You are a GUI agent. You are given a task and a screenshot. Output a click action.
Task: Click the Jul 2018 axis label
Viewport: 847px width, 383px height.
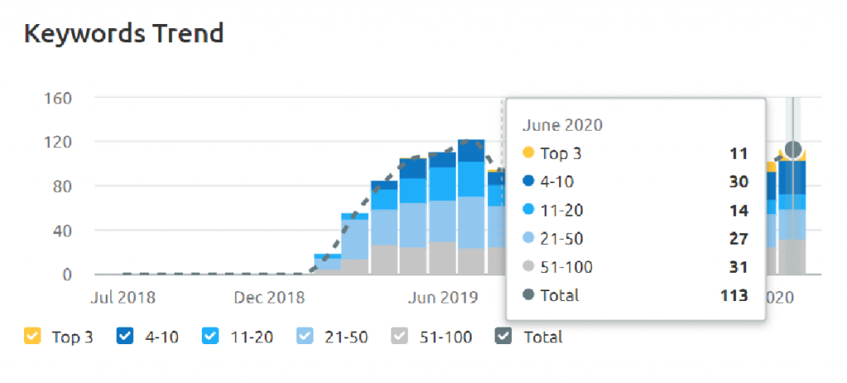coord(122,297)
